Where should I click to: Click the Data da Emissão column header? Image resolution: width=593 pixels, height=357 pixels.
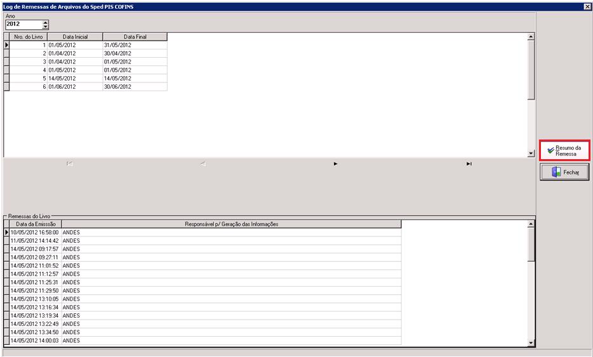(x=35, y=224)
